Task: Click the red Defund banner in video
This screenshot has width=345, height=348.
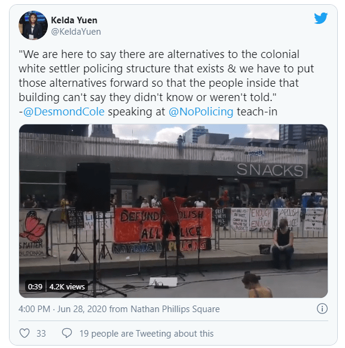Action: pyautogui.click(x=163, y=225)
